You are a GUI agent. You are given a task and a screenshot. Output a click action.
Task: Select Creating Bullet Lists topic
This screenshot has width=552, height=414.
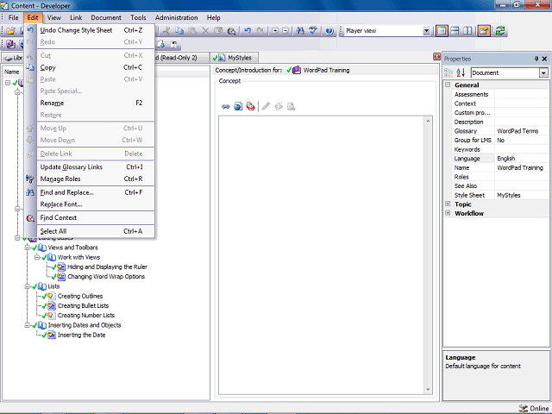pyautogui.click(x=83, y=306)
